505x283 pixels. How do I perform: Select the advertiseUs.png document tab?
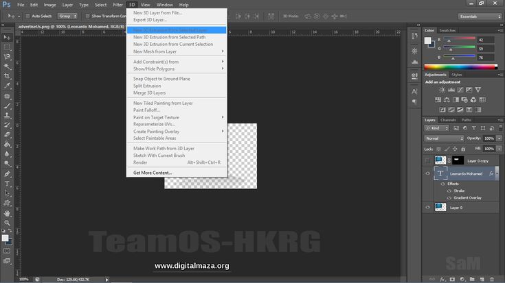(71, 26)
